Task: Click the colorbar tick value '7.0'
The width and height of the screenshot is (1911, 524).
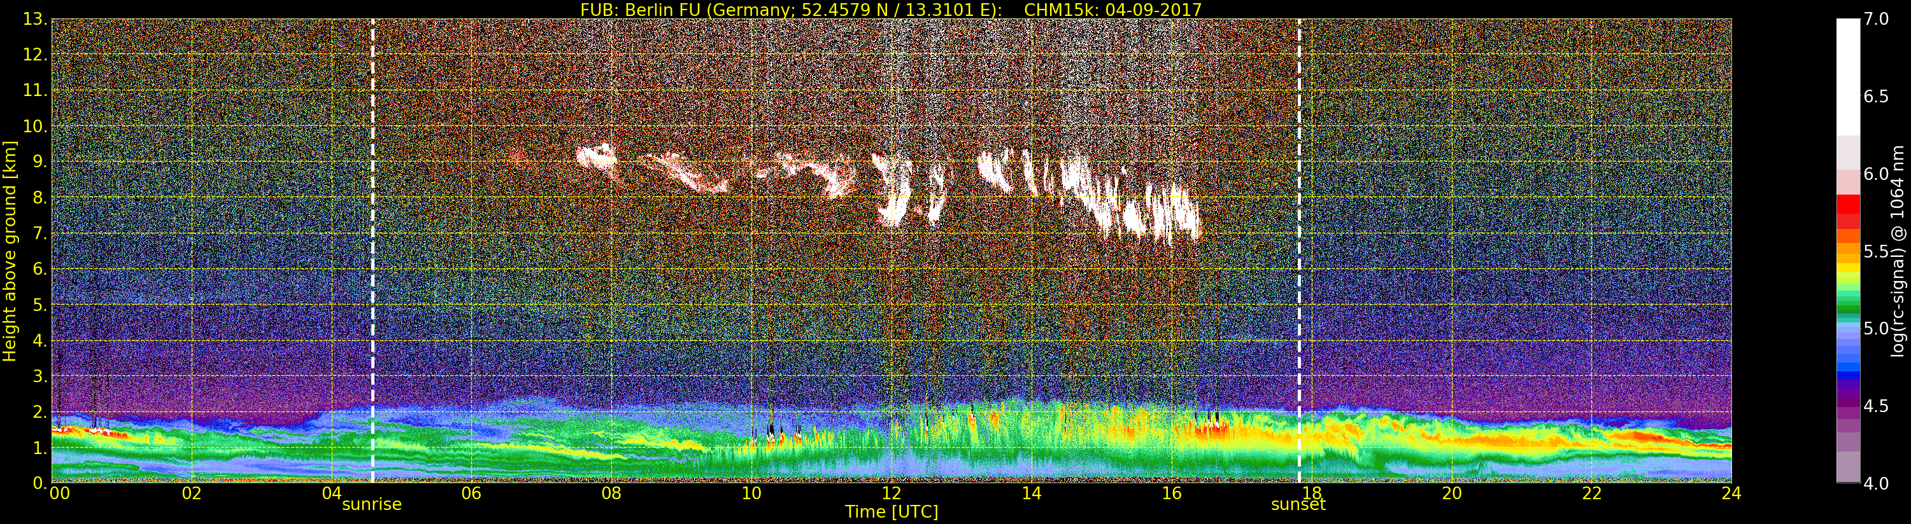Action: [1876, 19]
